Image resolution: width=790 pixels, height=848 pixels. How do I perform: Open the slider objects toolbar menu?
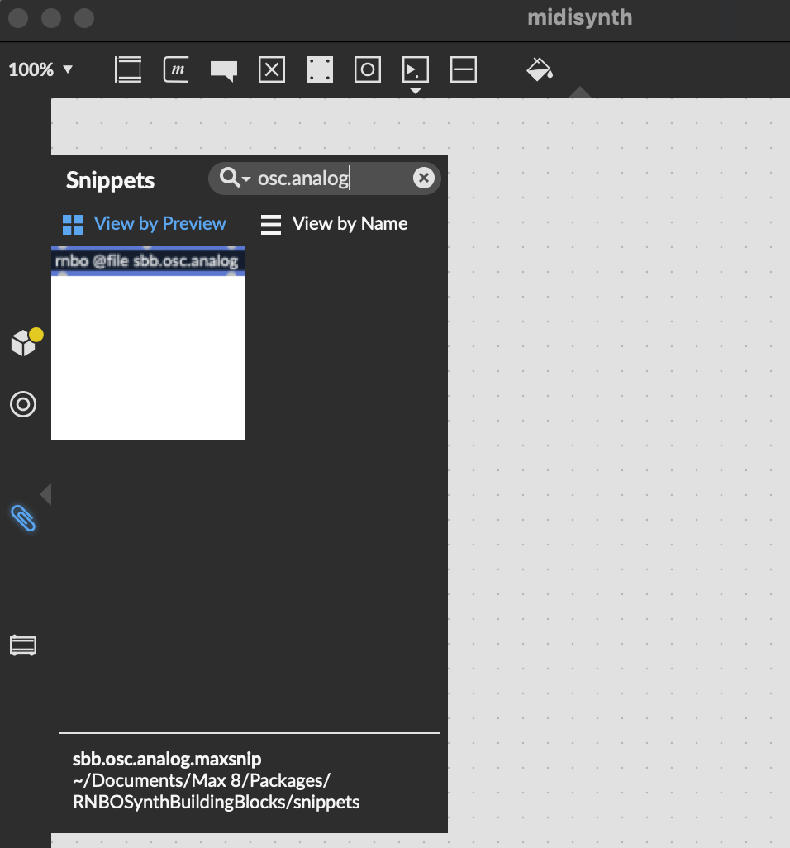tap(416, 69)
